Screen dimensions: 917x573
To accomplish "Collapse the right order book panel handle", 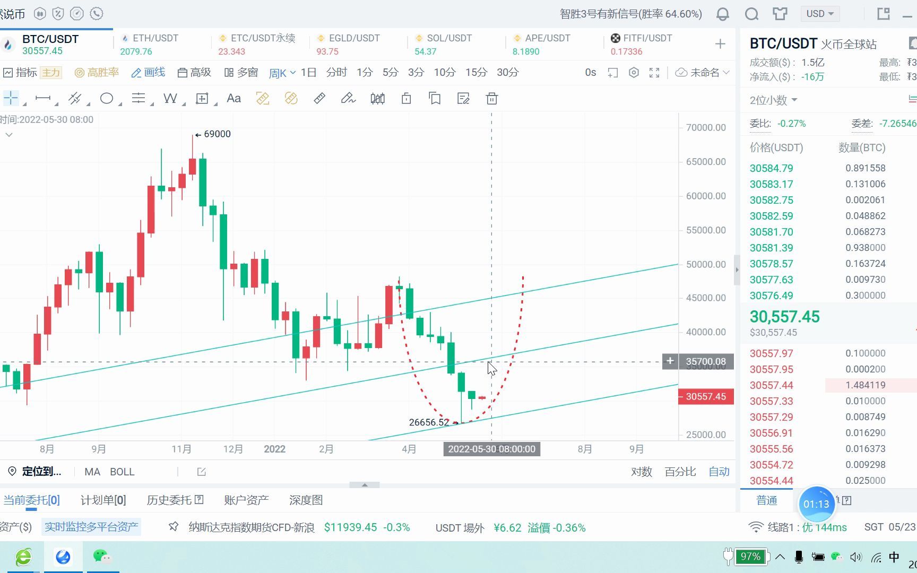I will click(x=737, y=270).
